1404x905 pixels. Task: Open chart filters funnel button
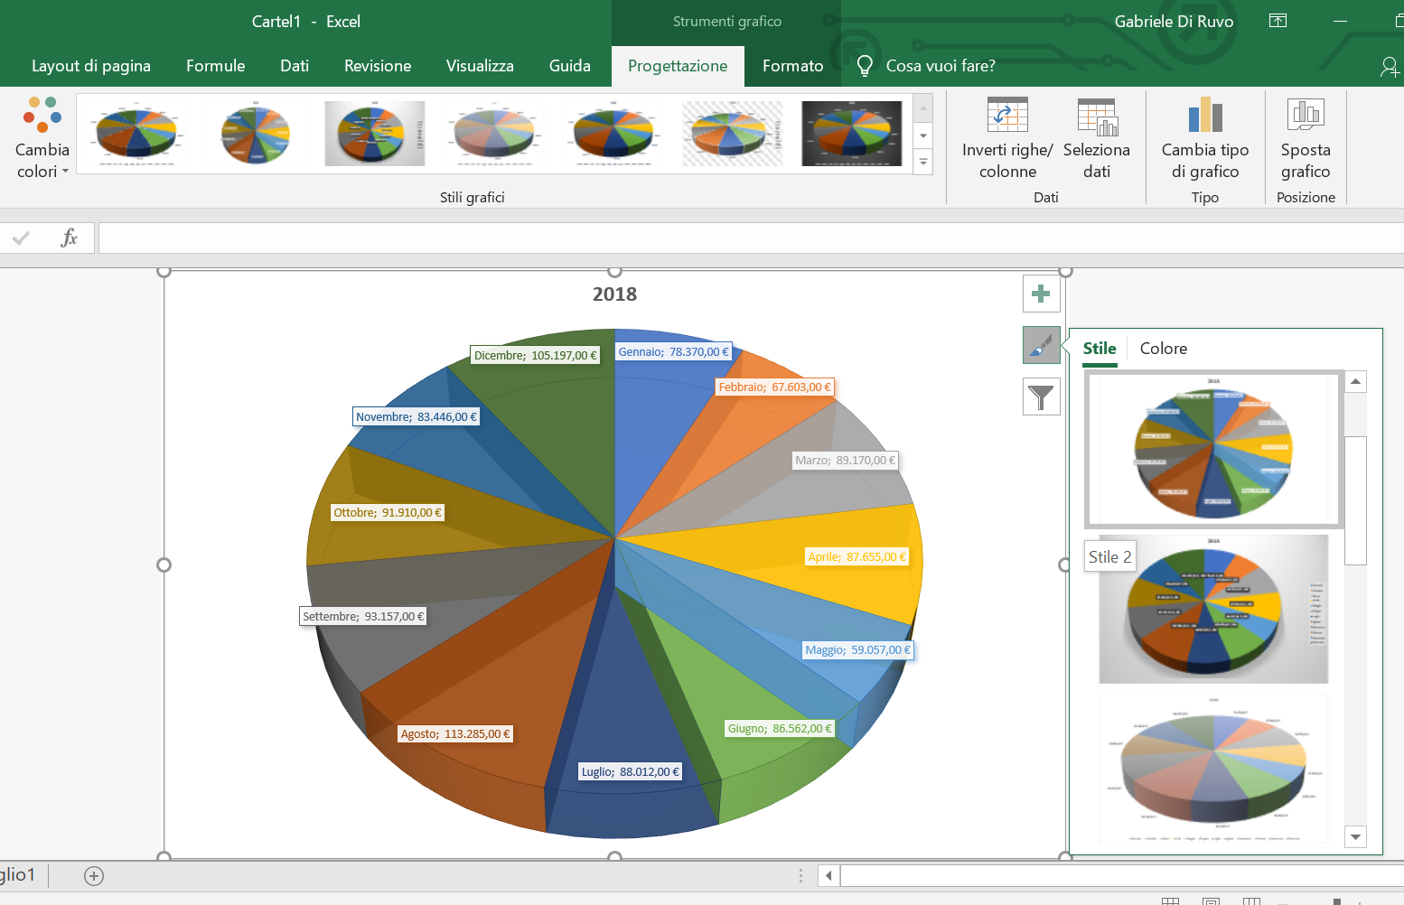tap(1041, 397)
